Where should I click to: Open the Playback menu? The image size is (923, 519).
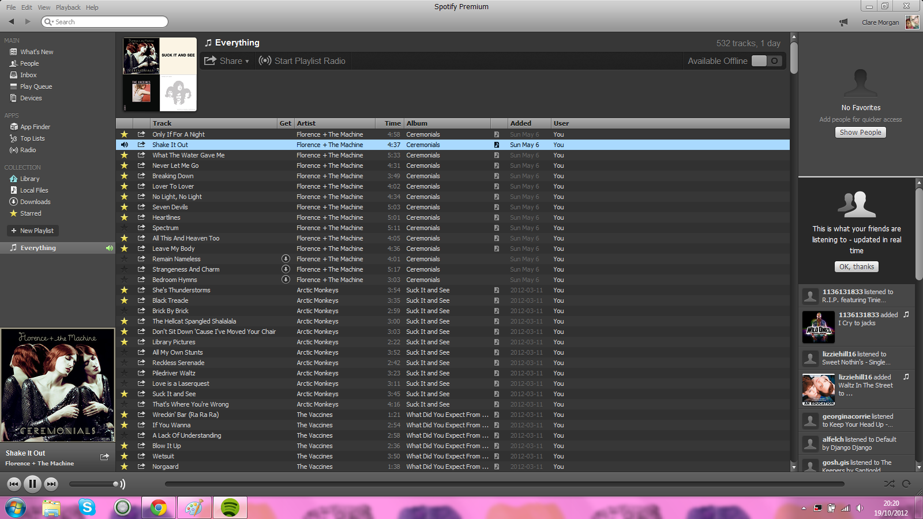[68, 7]
